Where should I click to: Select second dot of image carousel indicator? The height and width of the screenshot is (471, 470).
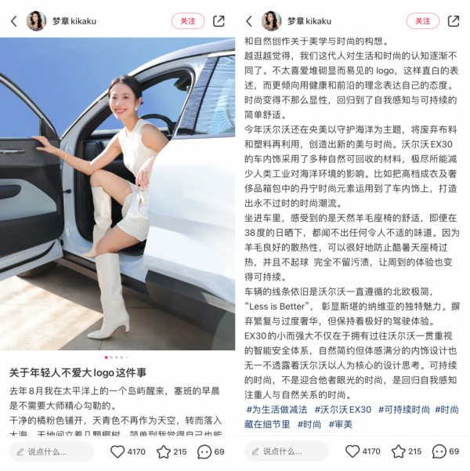click(x=111, y=357)
